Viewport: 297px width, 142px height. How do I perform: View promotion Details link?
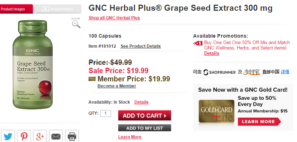212,53
